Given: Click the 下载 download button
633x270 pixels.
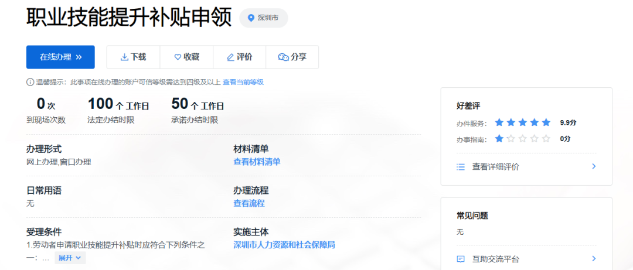Looking at the screenshot, I should 133,57.
